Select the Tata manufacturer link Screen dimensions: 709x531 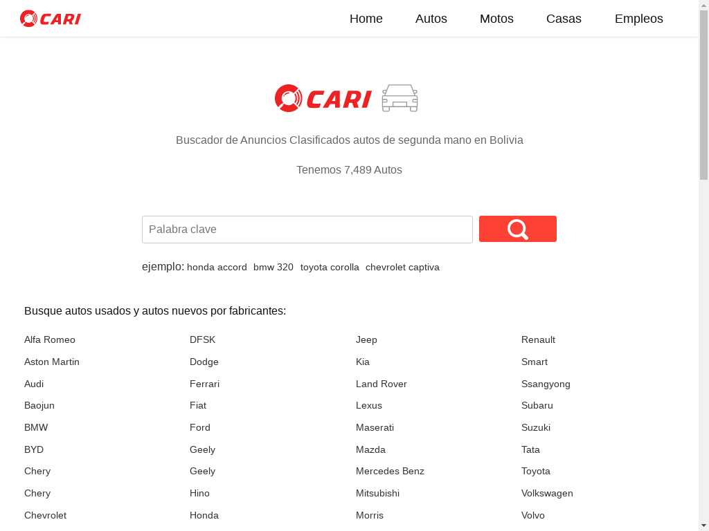(530, 449)
